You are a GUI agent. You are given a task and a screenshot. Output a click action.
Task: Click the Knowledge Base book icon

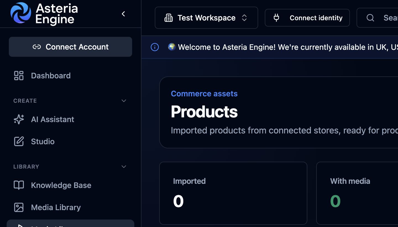point(19,185)
